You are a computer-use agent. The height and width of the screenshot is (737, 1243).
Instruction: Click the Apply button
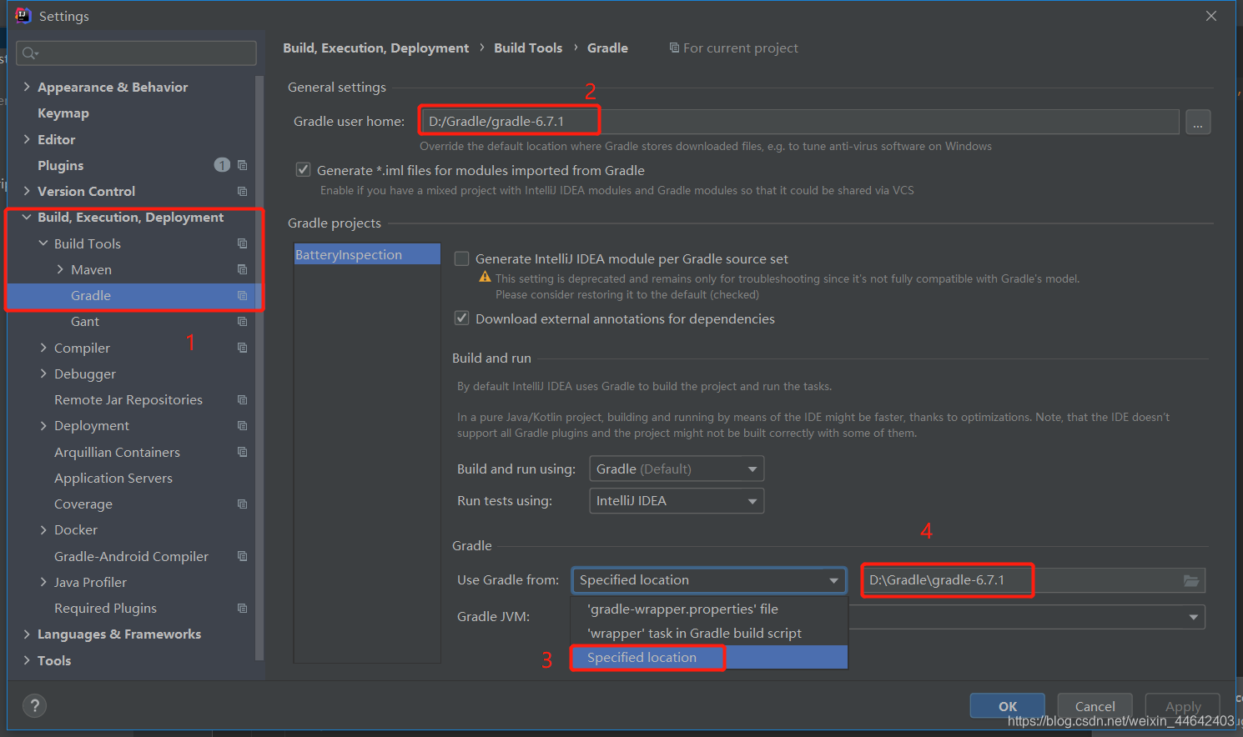(1182, 706)
